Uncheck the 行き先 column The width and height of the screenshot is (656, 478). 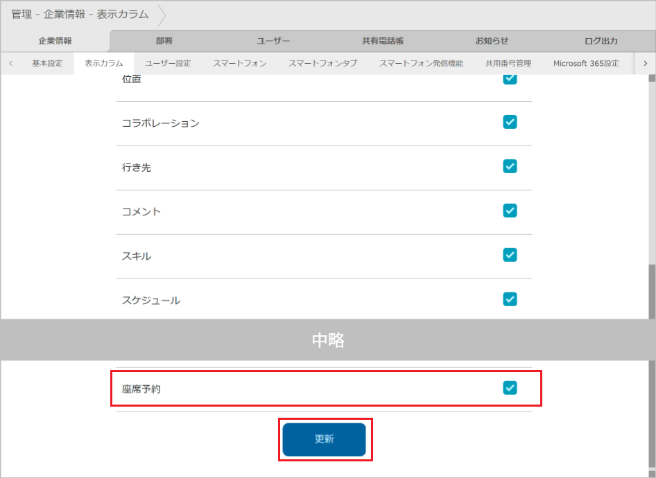(510, 166)
